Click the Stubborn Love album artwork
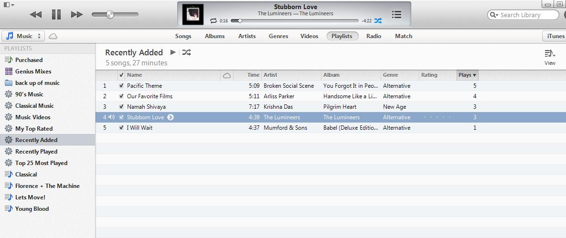Screen dimensions: 566x238 click(x=193, y=14)
